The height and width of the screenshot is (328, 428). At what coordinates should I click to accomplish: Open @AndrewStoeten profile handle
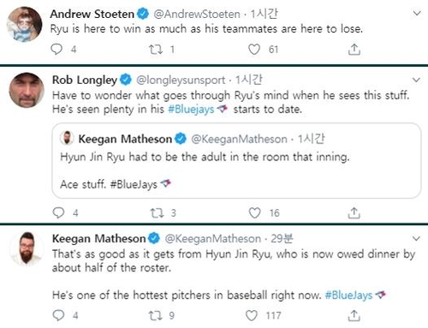pos(197,14)
